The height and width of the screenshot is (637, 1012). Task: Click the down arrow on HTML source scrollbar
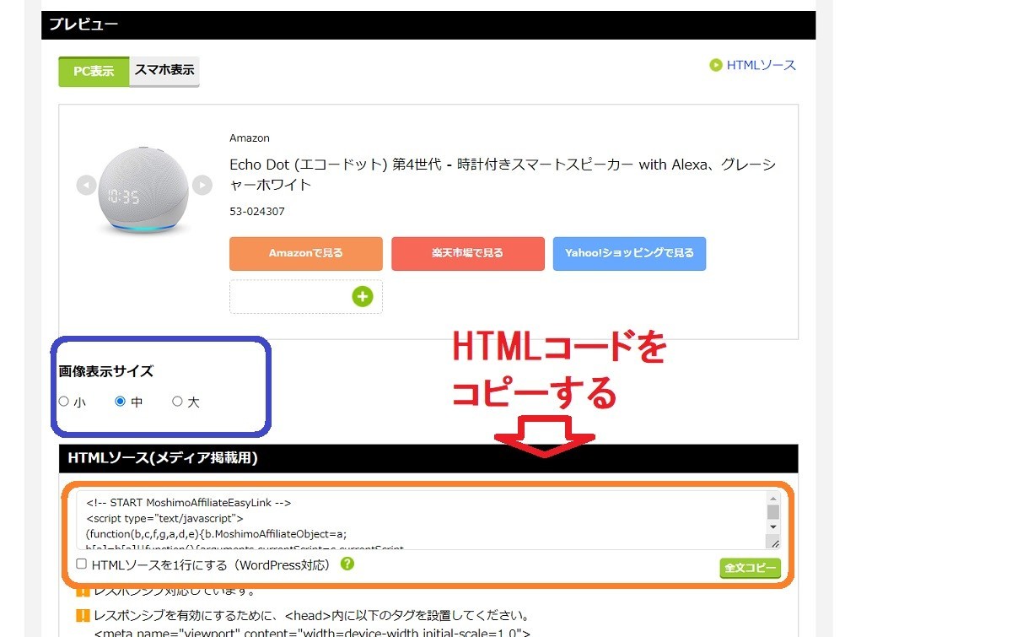pos(774,527)
